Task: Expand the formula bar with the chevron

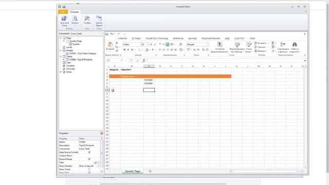Action: tap(305, 61)
